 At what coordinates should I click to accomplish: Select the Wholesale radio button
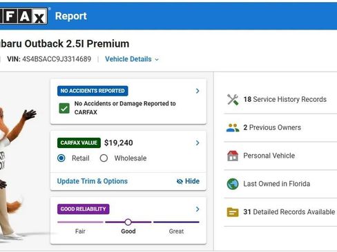pyautogui.click(x=104, y=158)
